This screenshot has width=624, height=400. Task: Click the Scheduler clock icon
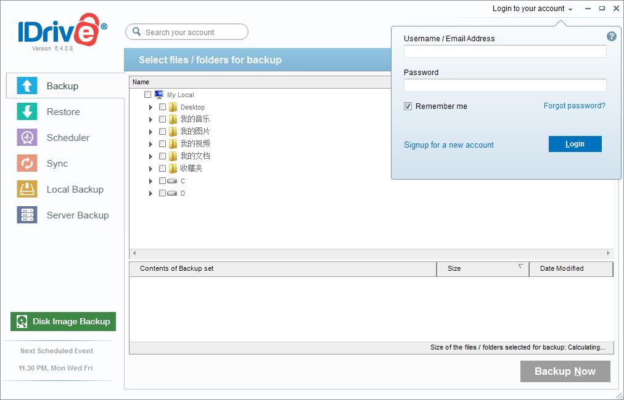click(27, 138)
